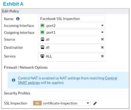Click the Central NAT info notice icon
The height and width of the screenshot is (110, 131).
pos(13,80)
